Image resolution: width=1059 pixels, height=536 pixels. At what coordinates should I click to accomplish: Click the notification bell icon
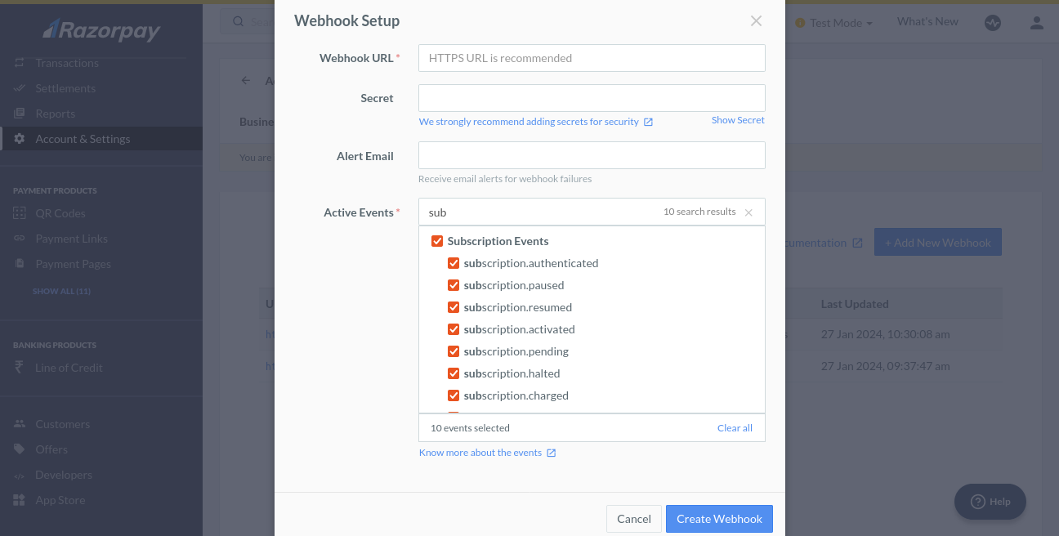pos(993,23)
